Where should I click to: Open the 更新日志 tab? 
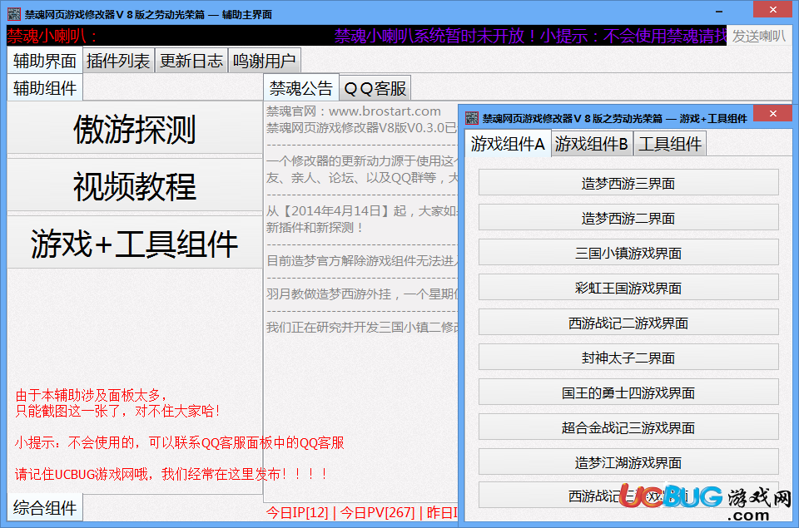(191, 61)
